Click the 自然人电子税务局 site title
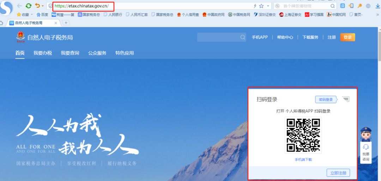This screenshot has width=381, height=181. point(50,38)
